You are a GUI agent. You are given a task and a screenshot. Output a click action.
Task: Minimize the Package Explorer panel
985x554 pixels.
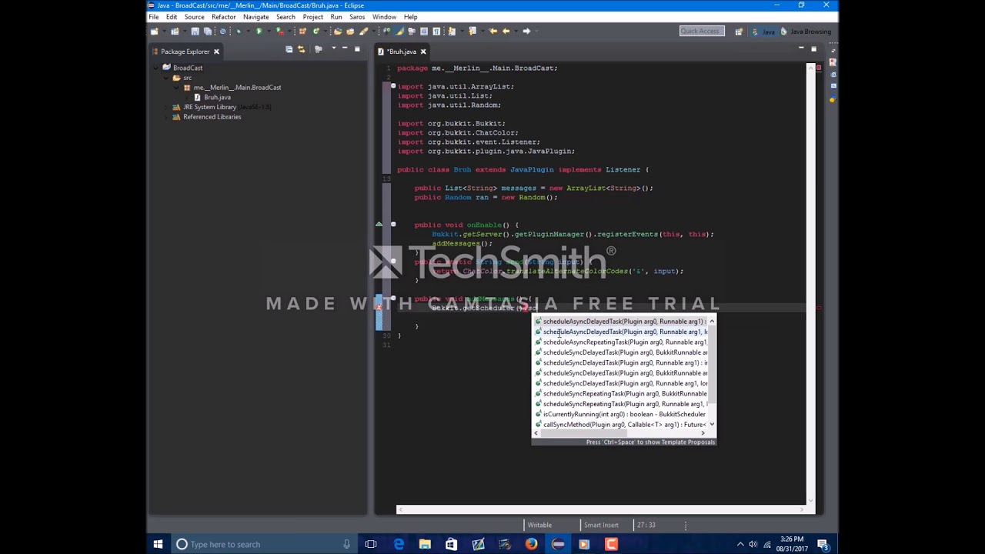345,49
